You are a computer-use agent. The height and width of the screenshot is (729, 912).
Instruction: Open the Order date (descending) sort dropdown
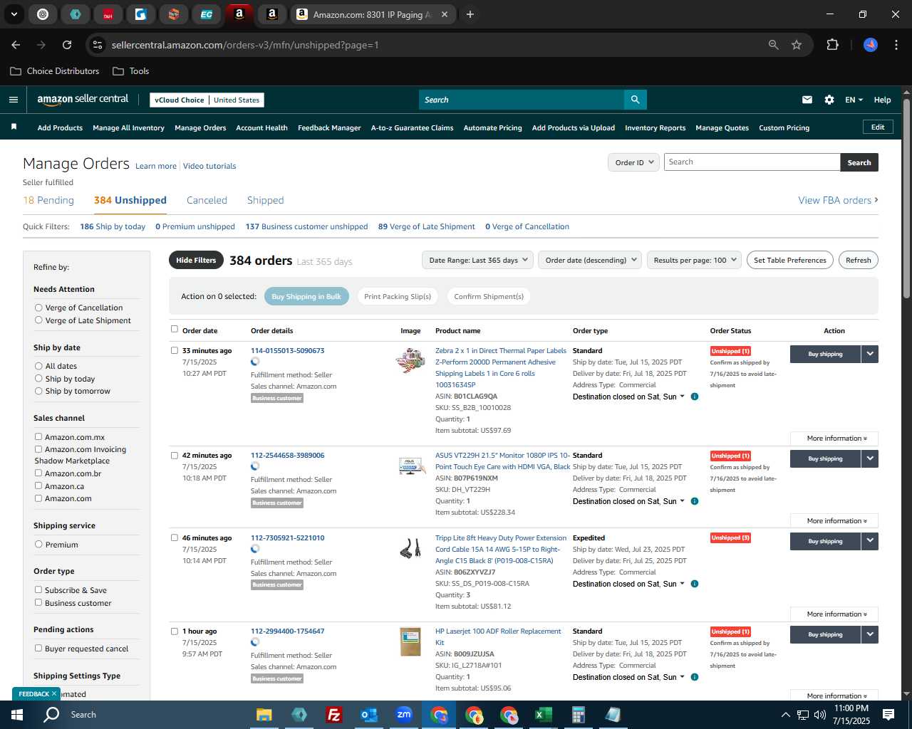tap(590, 260)
